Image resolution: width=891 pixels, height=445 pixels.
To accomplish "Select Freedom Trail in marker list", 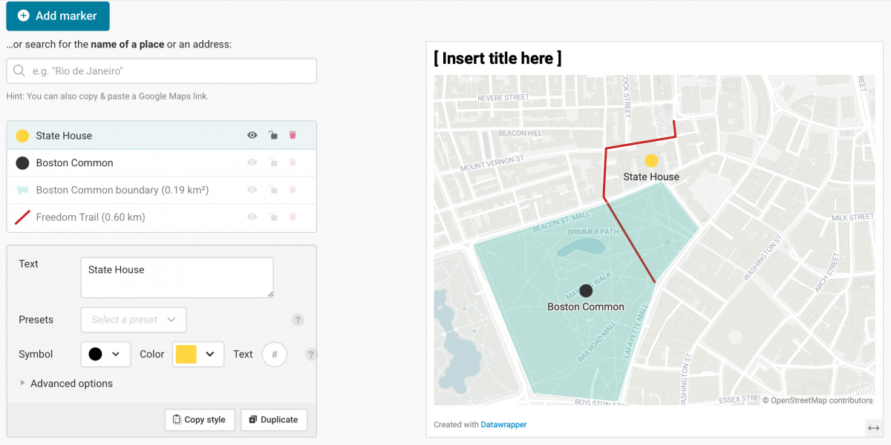I will [91, 217].
